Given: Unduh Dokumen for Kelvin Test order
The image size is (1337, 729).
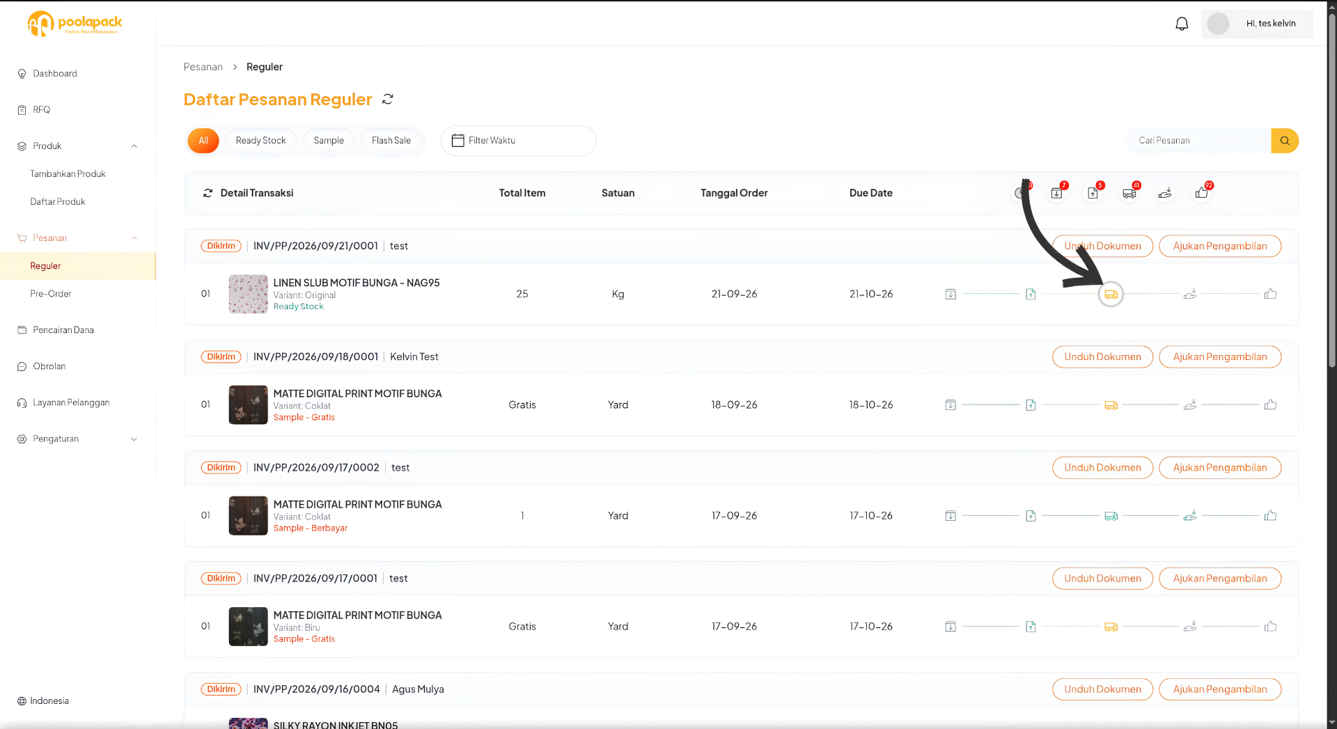Looking at the screenshot, I should (1102, 357).
